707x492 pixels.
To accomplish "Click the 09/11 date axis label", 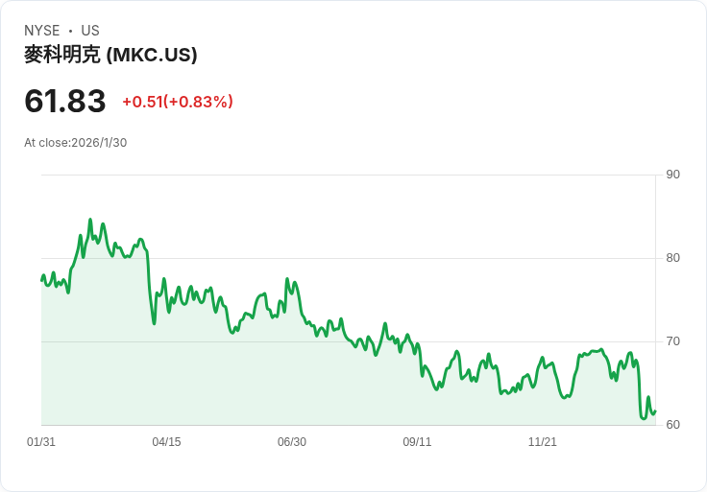I will click(x=417, y=442).
